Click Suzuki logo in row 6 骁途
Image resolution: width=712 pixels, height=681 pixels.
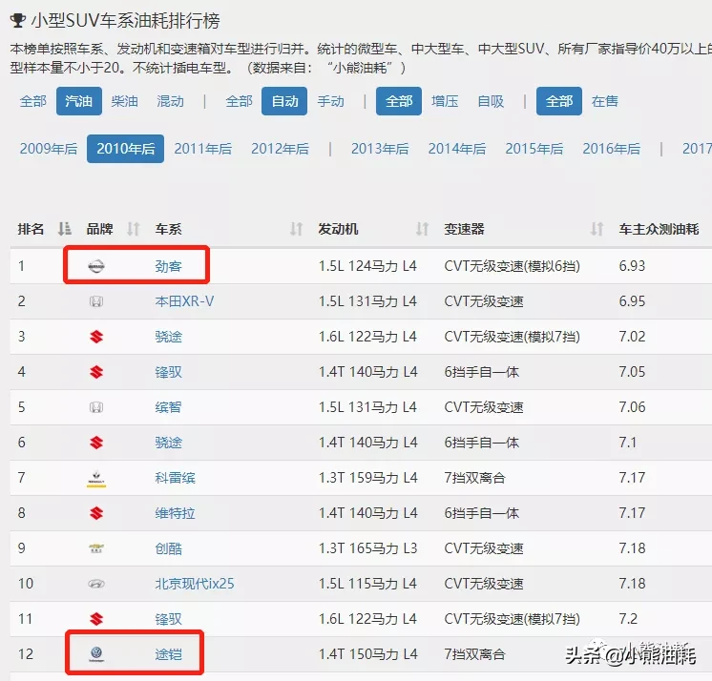96,443
